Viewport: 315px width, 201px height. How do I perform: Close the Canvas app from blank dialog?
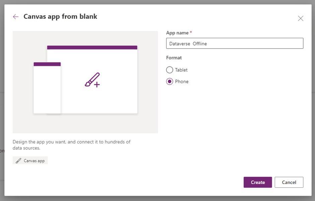pos(301,18)
